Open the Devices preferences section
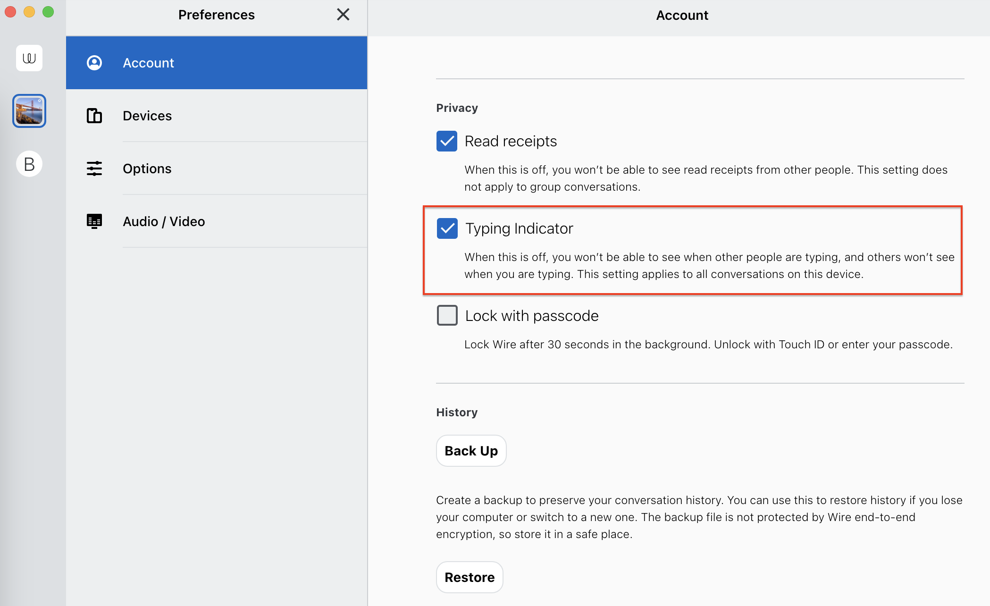Viewport: 990px width, 606px height. tap(147, 116)
